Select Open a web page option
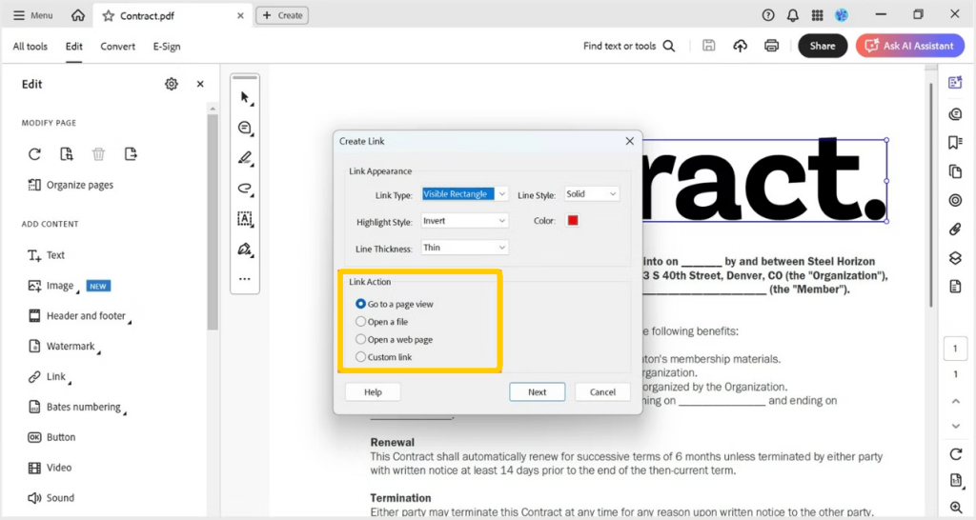This screenshot has height=520, width=976. coord(394,340)
